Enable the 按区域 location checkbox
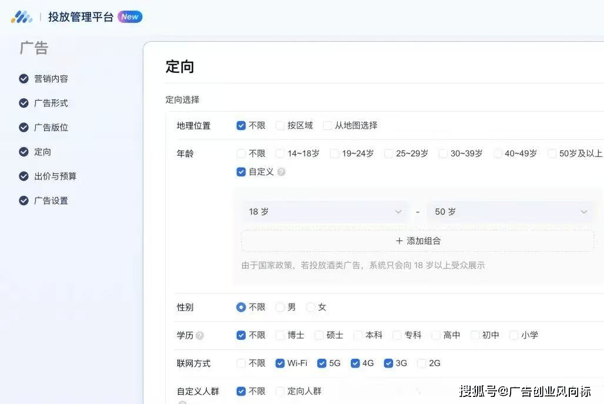The image size is (604, 404). [280, 125]
